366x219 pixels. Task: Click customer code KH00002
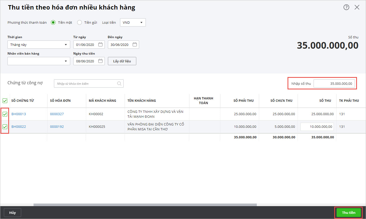click(96, 114)
